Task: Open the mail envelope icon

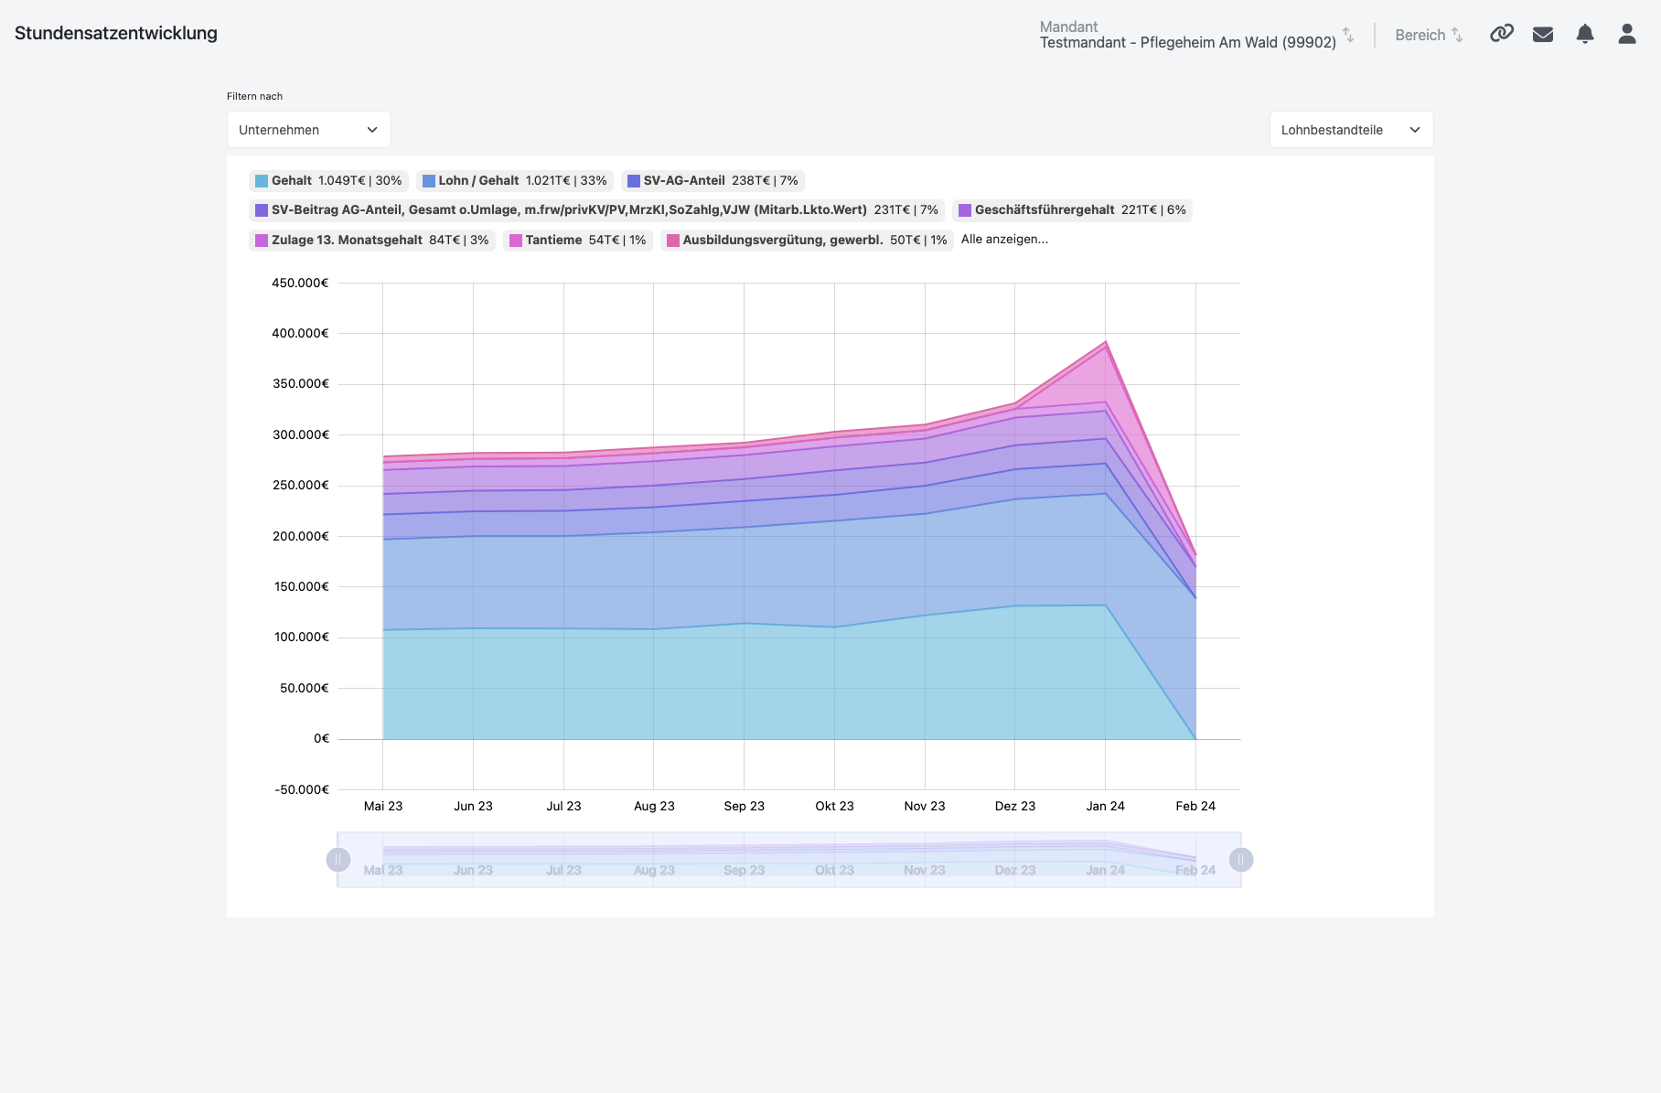Action: pyautogui.click(x=1543, y=34)
